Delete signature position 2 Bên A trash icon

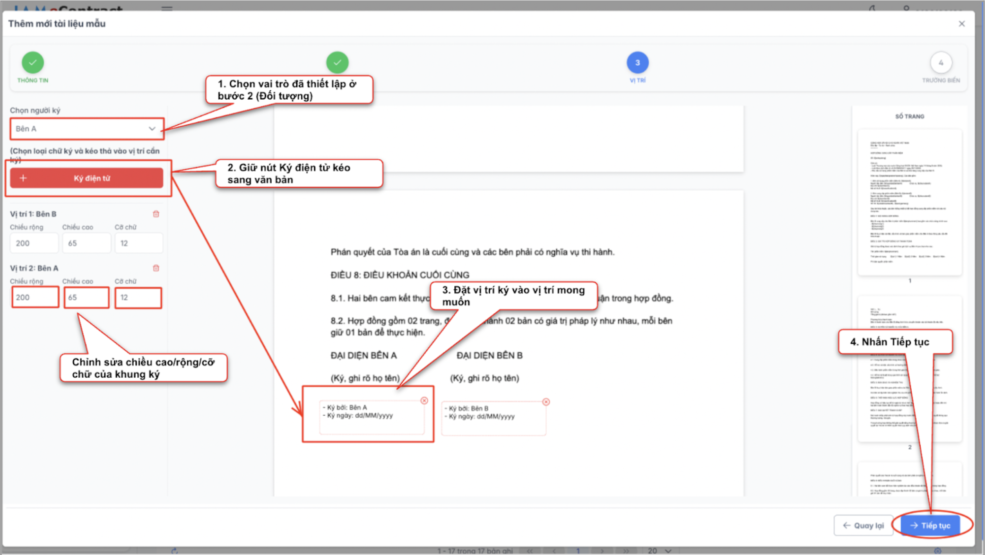(x=156, y=268)
